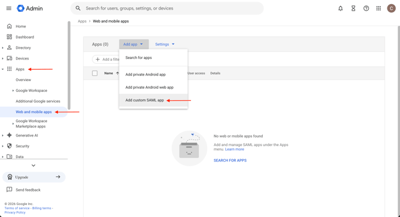Open the Add app dropdown
The height and width of the screenshot is (217, 400).
(x=134, y=44)
